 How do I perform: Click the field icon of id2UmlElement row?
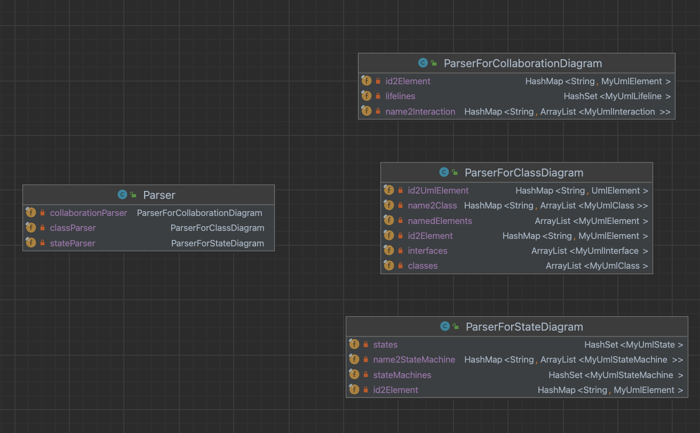(x=389, y=190)
